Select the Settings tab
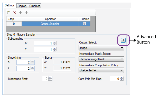Image resolution: width=159 pixels, height=97 pixels. (x=10, y=5)
